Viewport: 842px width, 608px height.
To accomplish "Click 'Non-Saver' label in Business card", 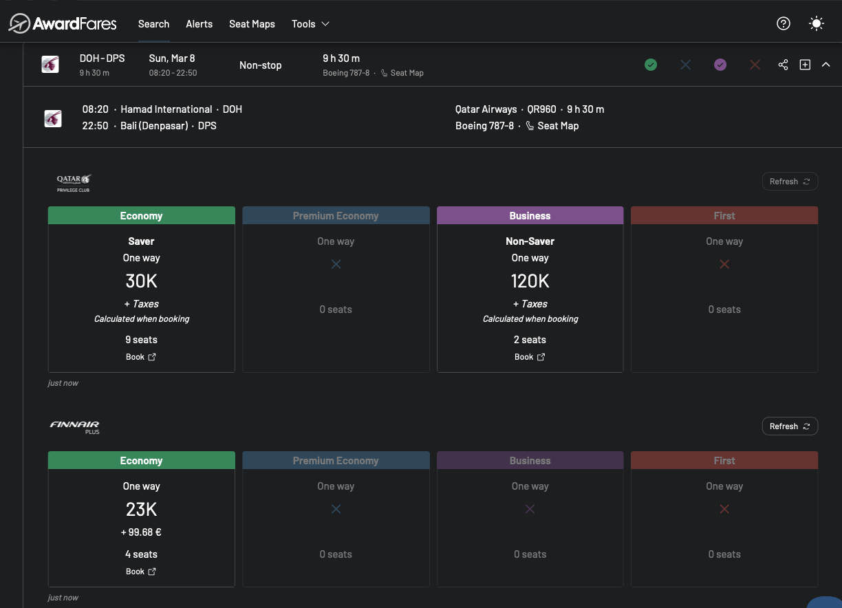I will (x=530, y=241).
